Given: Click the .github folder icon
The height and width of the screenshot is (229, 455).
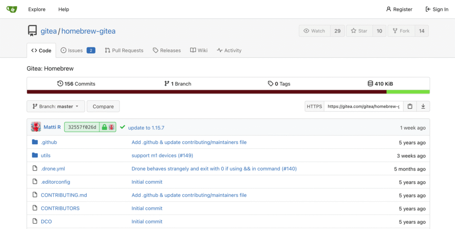Looking at the screenshot, I should tap(35, 142).
